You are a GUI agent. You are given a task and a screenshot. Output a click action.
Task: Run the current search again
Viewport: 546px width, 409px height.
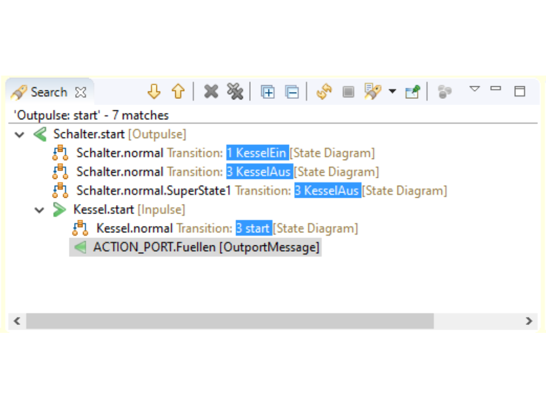pos(324,92)
